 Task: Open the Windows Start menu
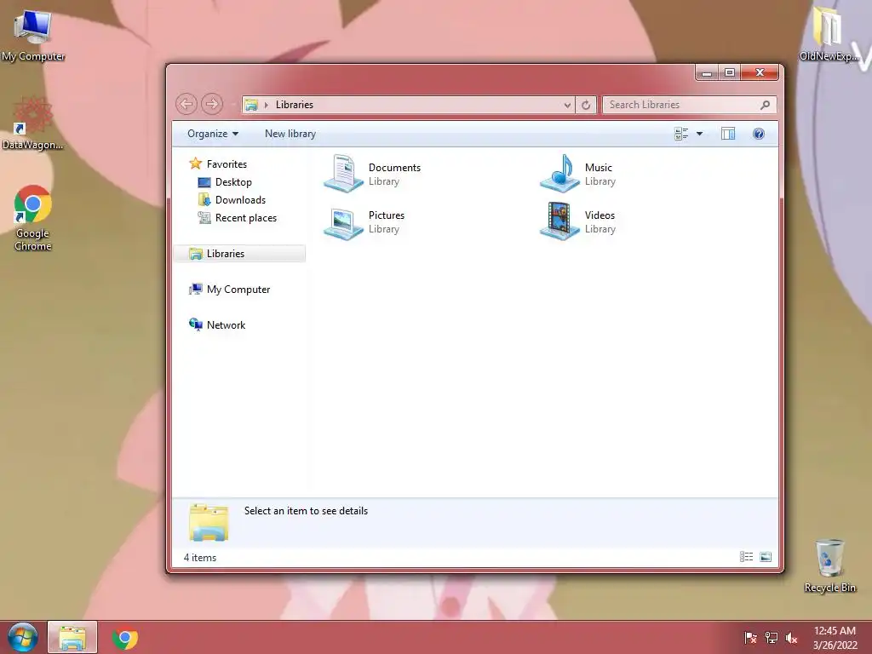[22, 637]
